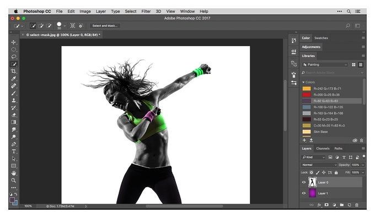375x218 pixels.
Task: Open the Edit Toolbar ellipsis
Action: (14, 188)
